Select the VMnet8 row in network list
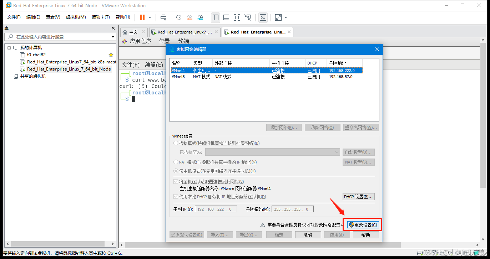This screenshot has width=490, height=259. (267, 77)
